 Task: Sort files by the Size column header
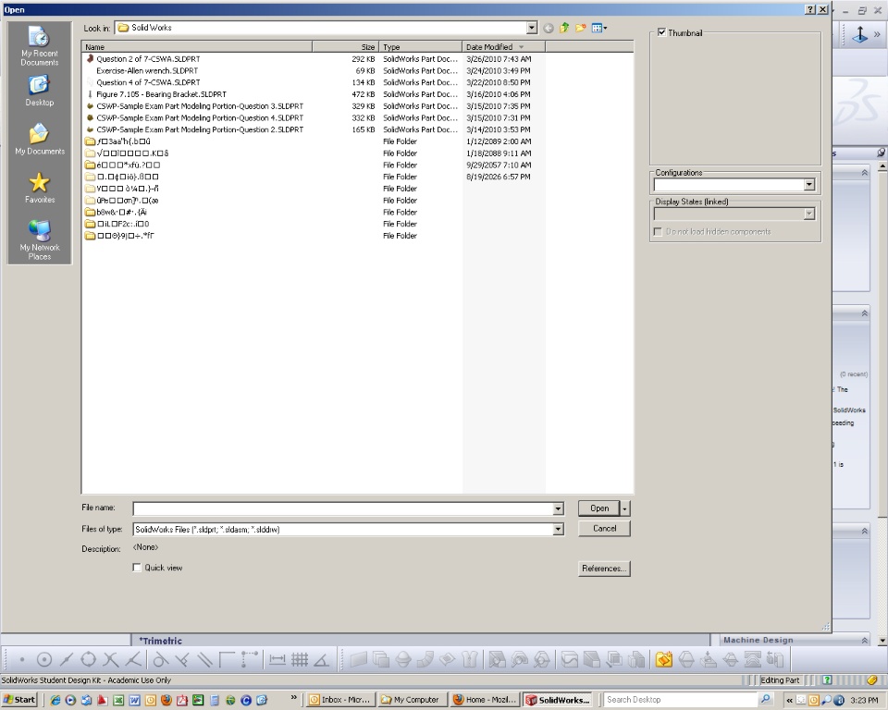(x=345, y=47)
